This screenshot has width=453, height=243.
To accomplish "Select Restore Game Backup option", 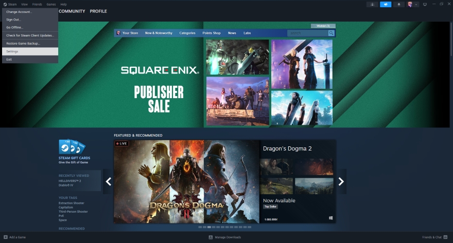I will [x=30, y=44].
